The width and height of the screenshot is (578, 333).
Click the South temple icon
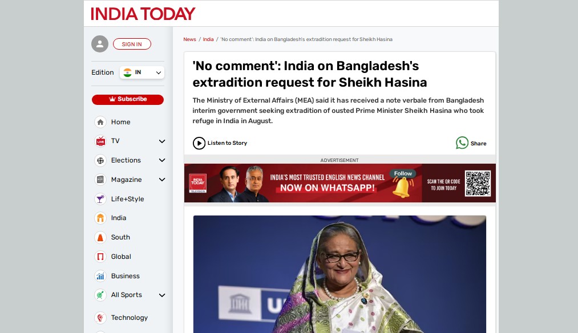(x=100, y=237)
